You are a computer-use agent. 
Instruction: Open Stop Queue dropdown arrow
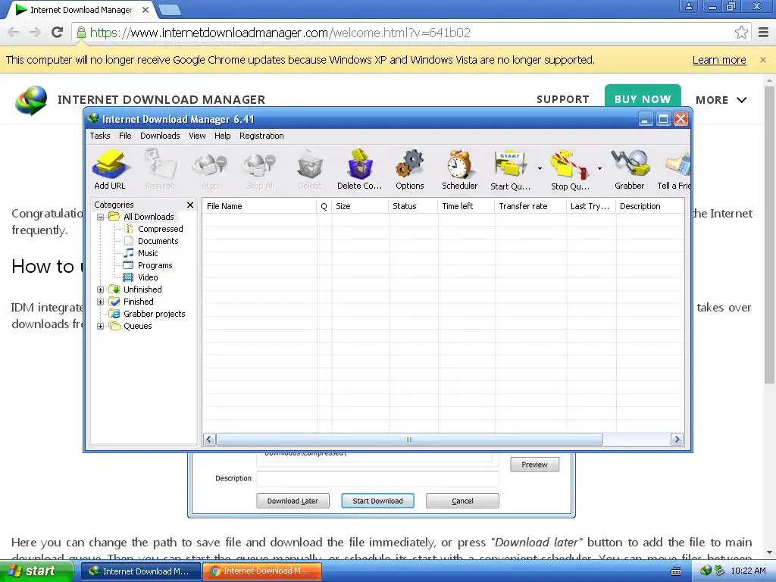click(x=599, y=169)
